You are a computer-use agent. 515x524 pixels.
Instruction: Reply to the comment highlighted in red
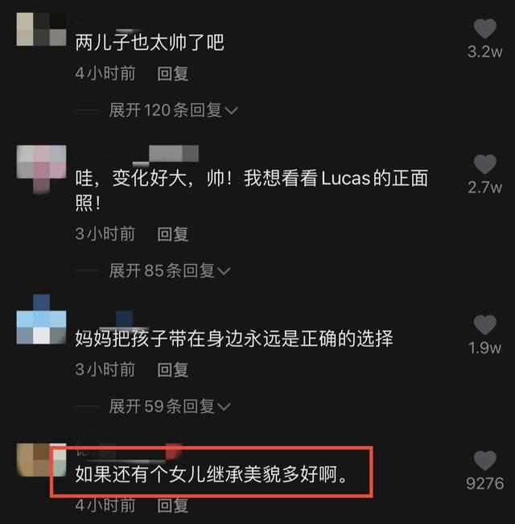pos(173,505)
